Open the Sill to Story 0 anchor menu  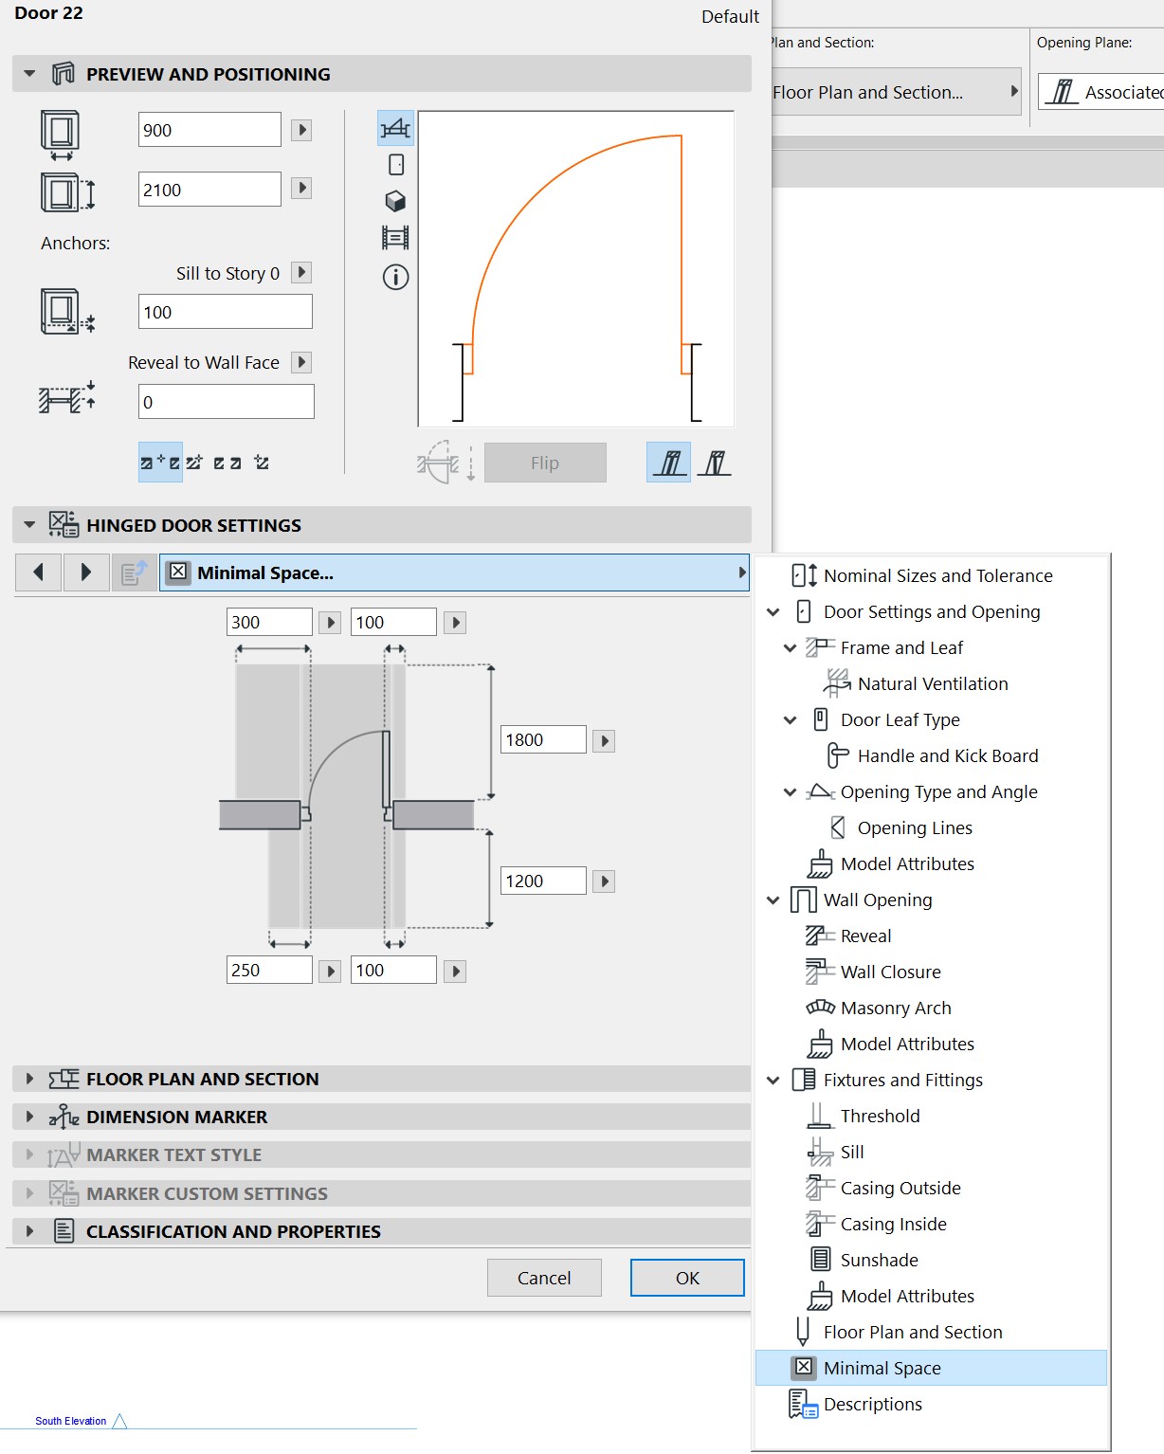click(301, 273)
